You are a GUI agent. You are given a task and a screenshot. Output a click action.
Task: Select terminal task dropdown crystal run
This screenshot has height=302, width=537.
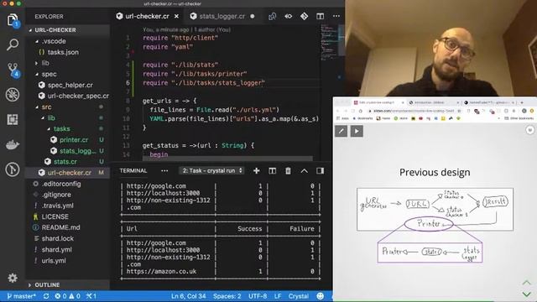tap(211, 170)
